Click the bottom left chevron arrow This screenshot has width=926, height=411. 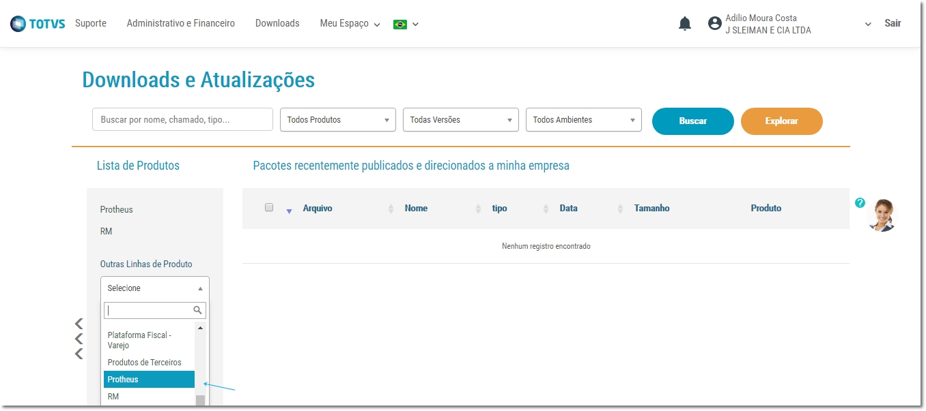(79, 353)
